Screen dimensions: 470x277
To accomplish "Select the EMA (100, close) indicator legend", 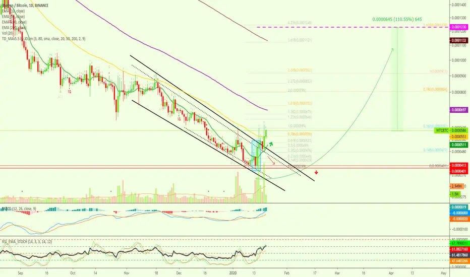I will [x=14, y=22].
